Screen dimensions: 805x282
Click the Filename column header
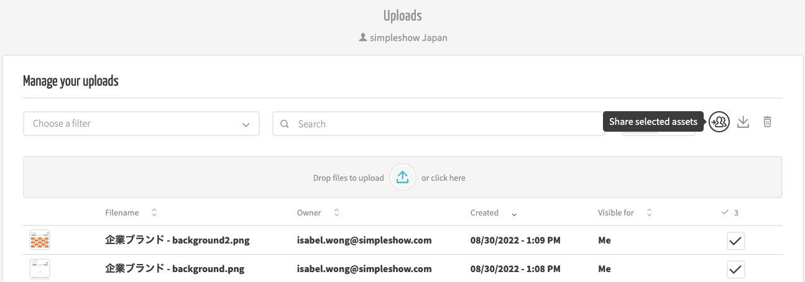(x=122, y=212)
